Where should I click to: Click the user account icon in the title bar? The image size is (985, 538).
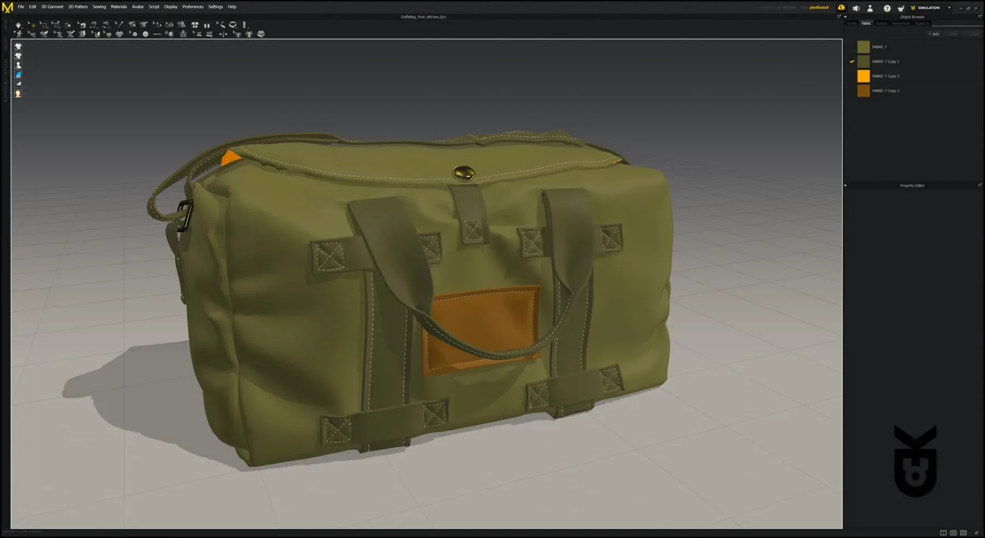coord(870,8)
